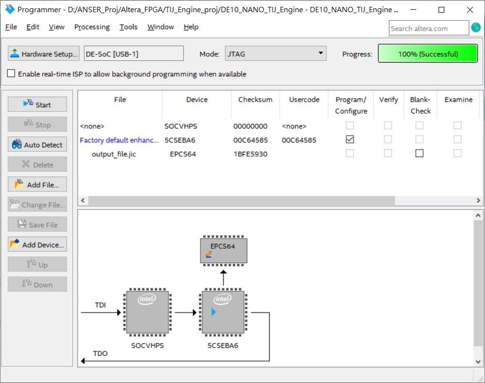Open the Add Device dialog
This screenshot has width=485, height=383.
[37, 244]
